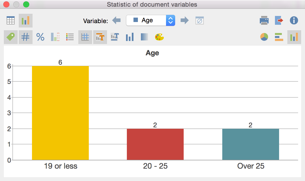Toggle chart grid lines
The image size is (305, 181).
pos(85,37)
